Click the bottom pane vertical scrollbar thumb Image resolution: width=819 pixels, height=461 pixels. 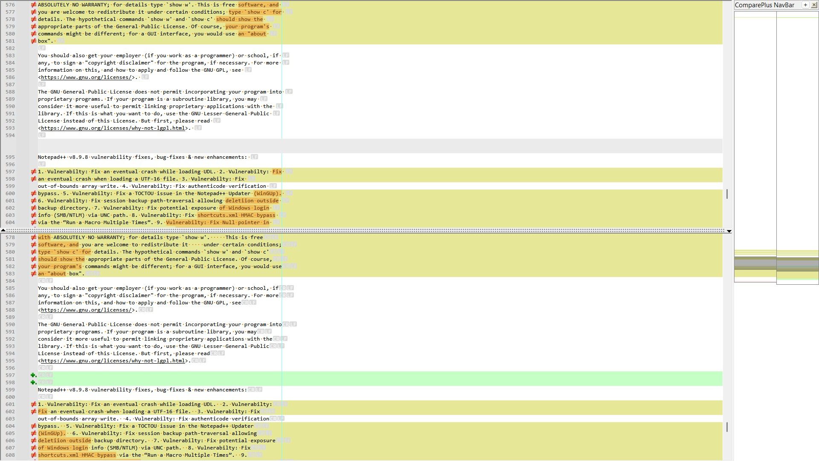[x=727, y=426]
